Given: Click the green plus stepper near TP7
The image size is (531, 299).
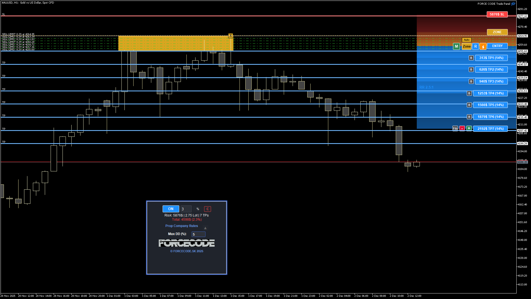Looking at the screenshot, I should click(x=469, y=128).
